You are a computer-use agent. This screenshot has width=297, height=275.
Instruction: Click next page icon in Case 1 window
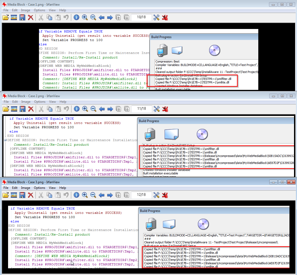126,18
